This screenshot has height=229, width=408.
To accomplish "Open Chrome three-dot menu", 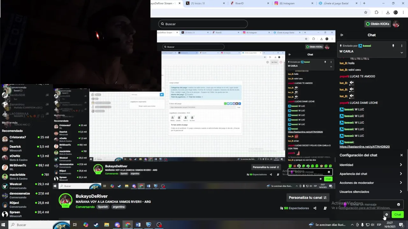I will (x=403, y=12).
